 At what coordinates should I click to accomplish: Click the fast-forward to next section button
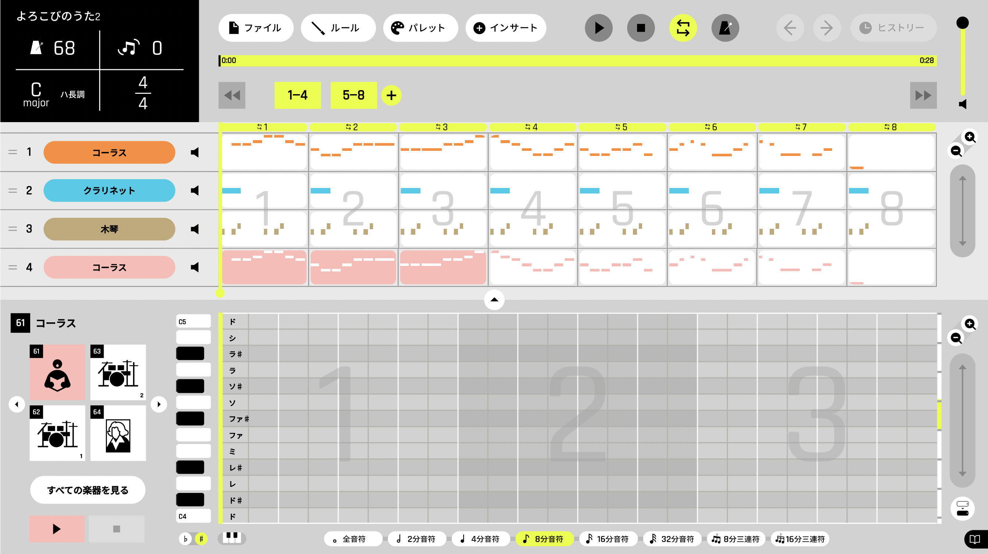click(x=923, y=95)
